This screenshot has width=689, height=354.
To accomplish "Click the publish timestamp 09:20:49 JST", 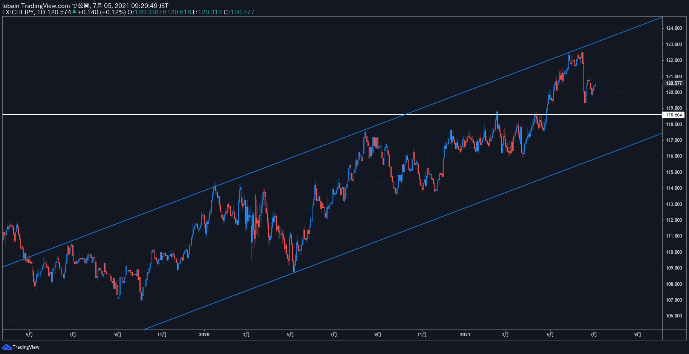I will point(150,6).
